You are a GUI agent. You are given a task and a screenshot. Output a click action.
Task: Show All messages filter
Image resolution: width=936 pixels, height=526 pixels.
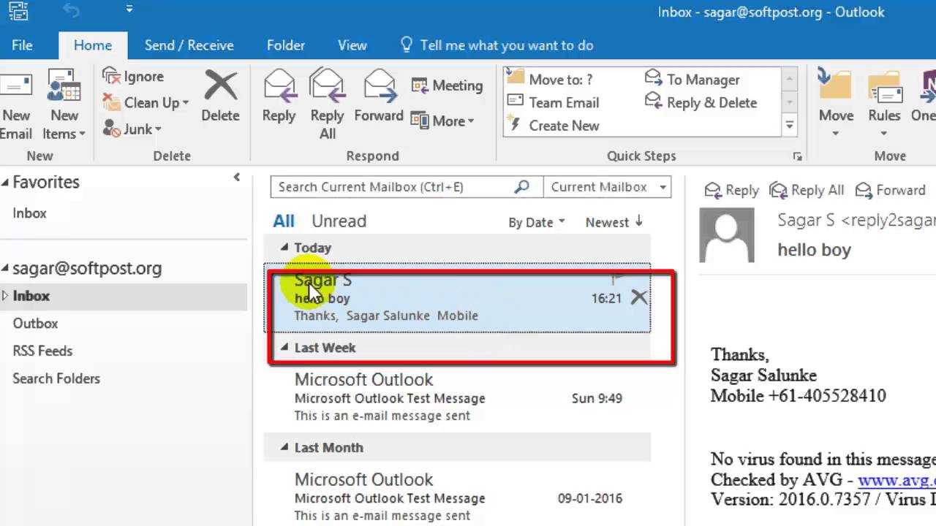[284, 221]
